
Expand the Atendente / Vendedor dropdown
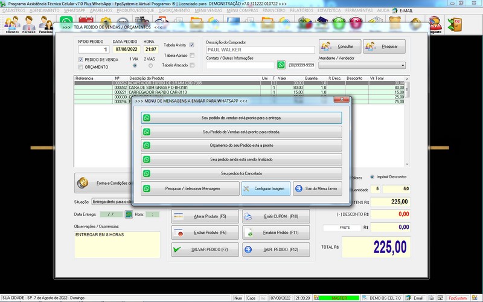click(x=402, y=65)
